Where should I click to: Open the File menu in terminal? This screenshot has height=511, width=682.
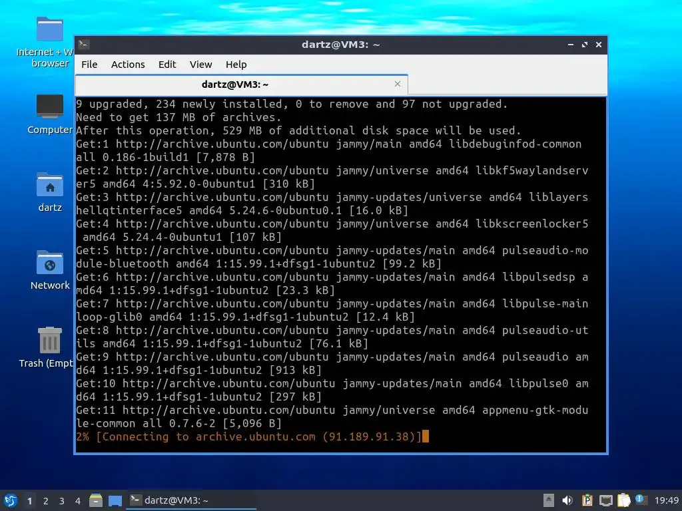click(x=89, y=65)
